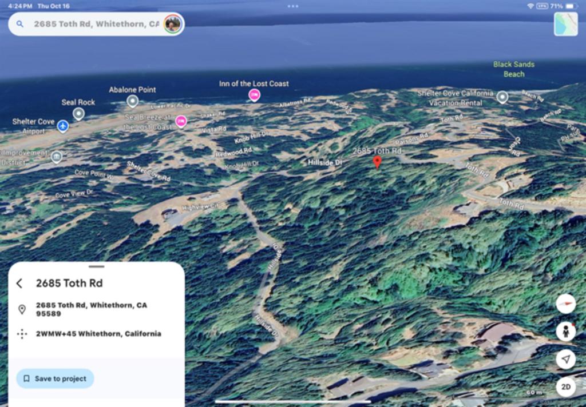The width and height of the screenshot is (586, 407).
Task: Switch the view to 2D mode
Action: point(565,387)
